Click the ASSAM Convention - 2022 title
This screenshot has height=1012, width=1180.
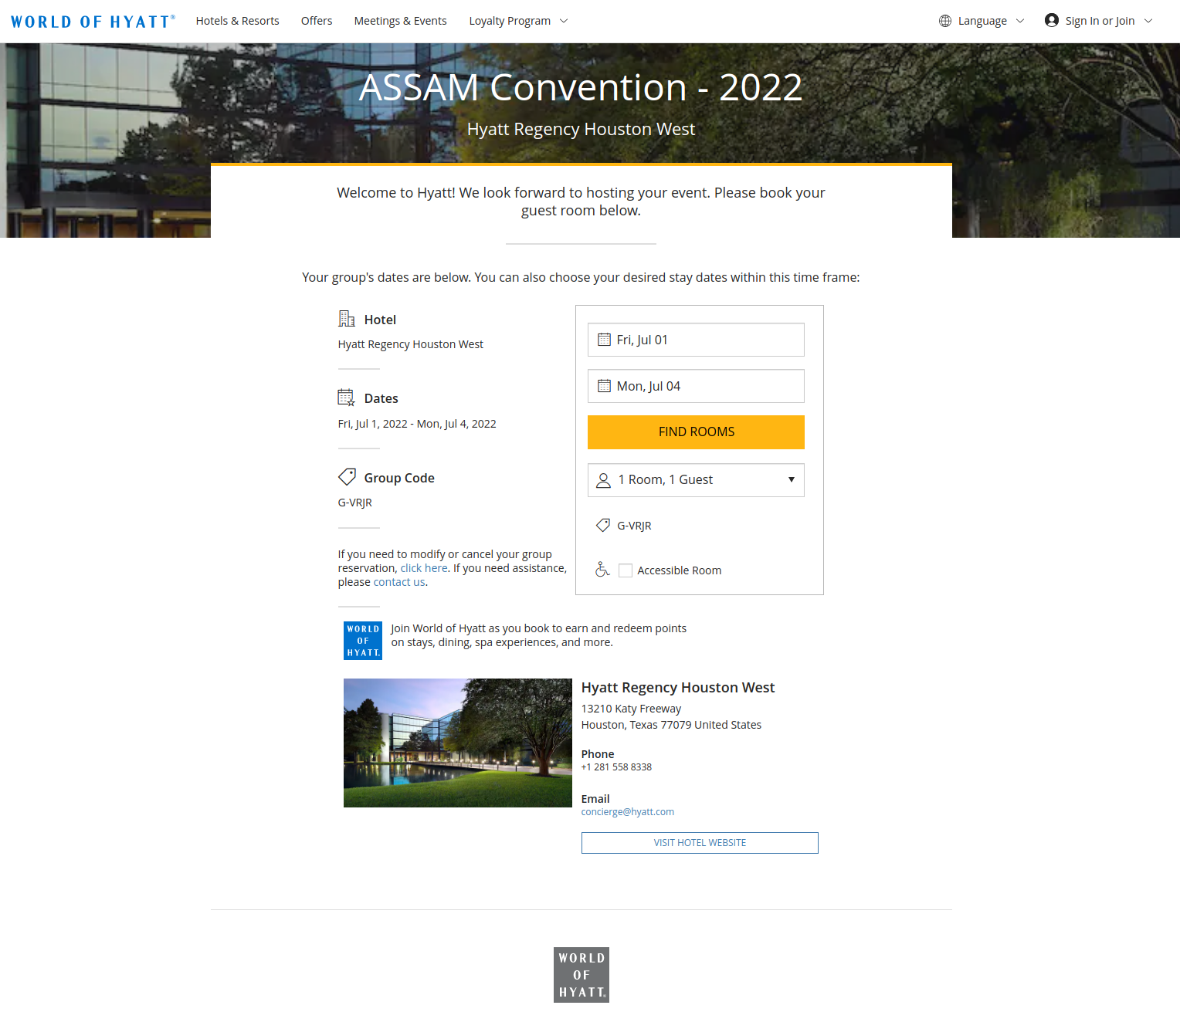tap(581, 88)
